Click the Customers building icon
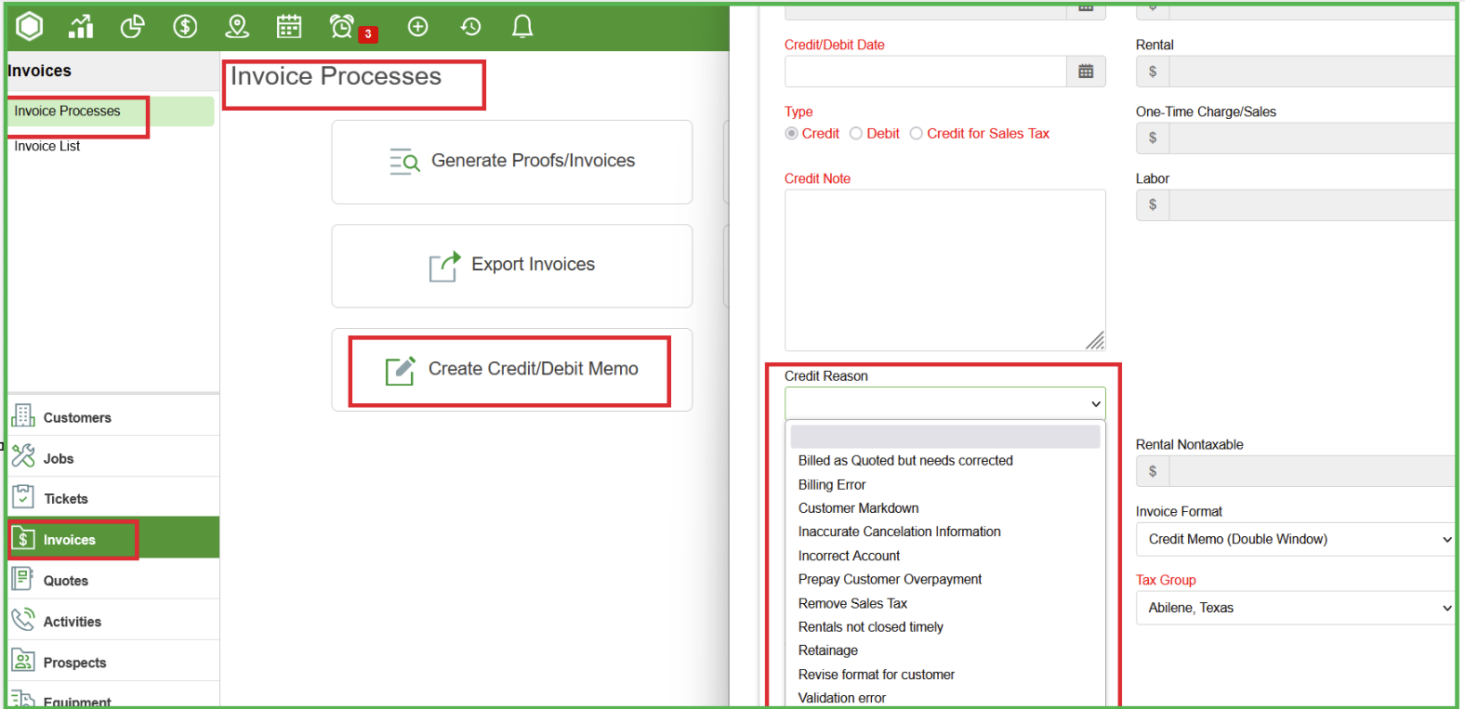Screen dimensions: 1465x709 click(x=23, y=416)
